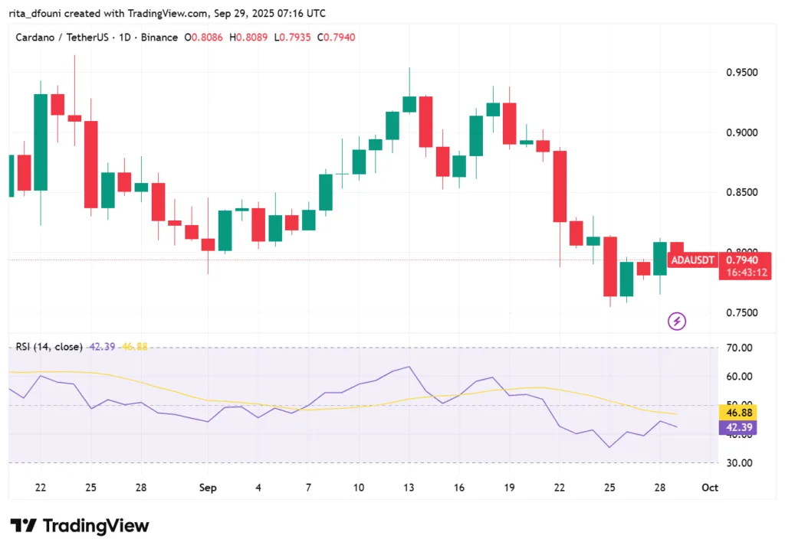
Task: Click the red ADAUSDT price tag
Action: 692,260
